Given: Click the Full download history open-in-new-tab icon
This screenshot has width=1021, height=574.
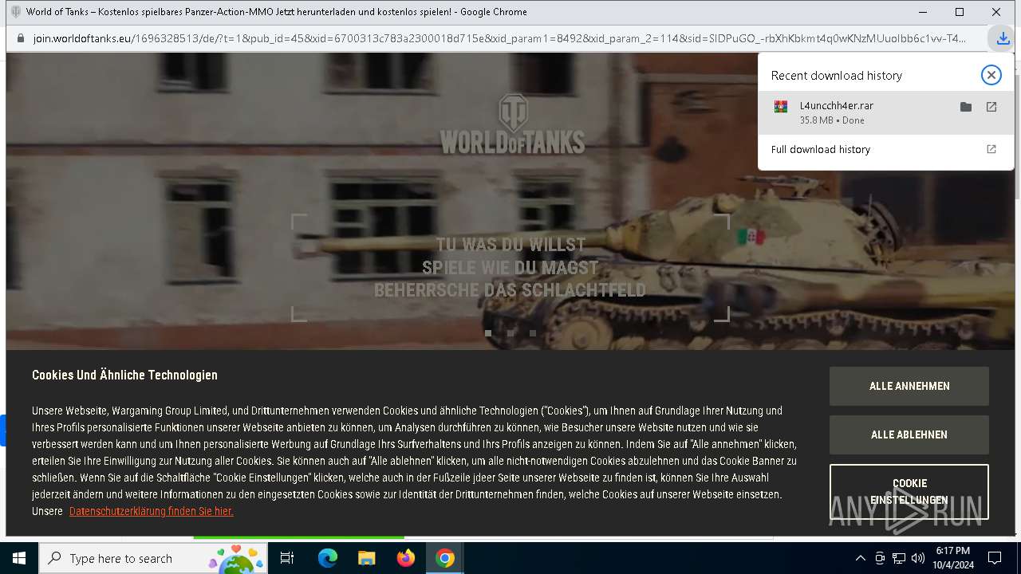Looking at the screenshot, I should pyautogui.click(x=991, y=149).
